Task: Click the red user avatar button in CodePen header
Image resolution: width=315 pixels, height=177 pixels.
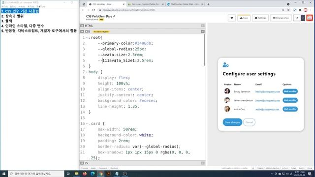Action: pyautogui.click(x=310, y=18)
